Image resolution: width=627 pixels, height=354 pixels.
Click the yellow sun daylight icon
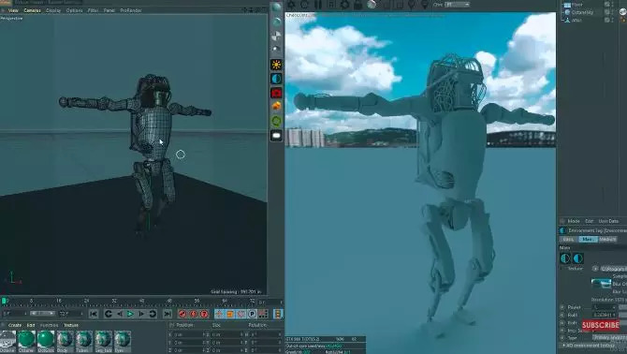pyautogui.click(x=276, y=65)
